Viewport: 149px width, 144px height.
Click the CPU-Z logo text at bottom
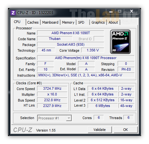click(x=23, y=130)
